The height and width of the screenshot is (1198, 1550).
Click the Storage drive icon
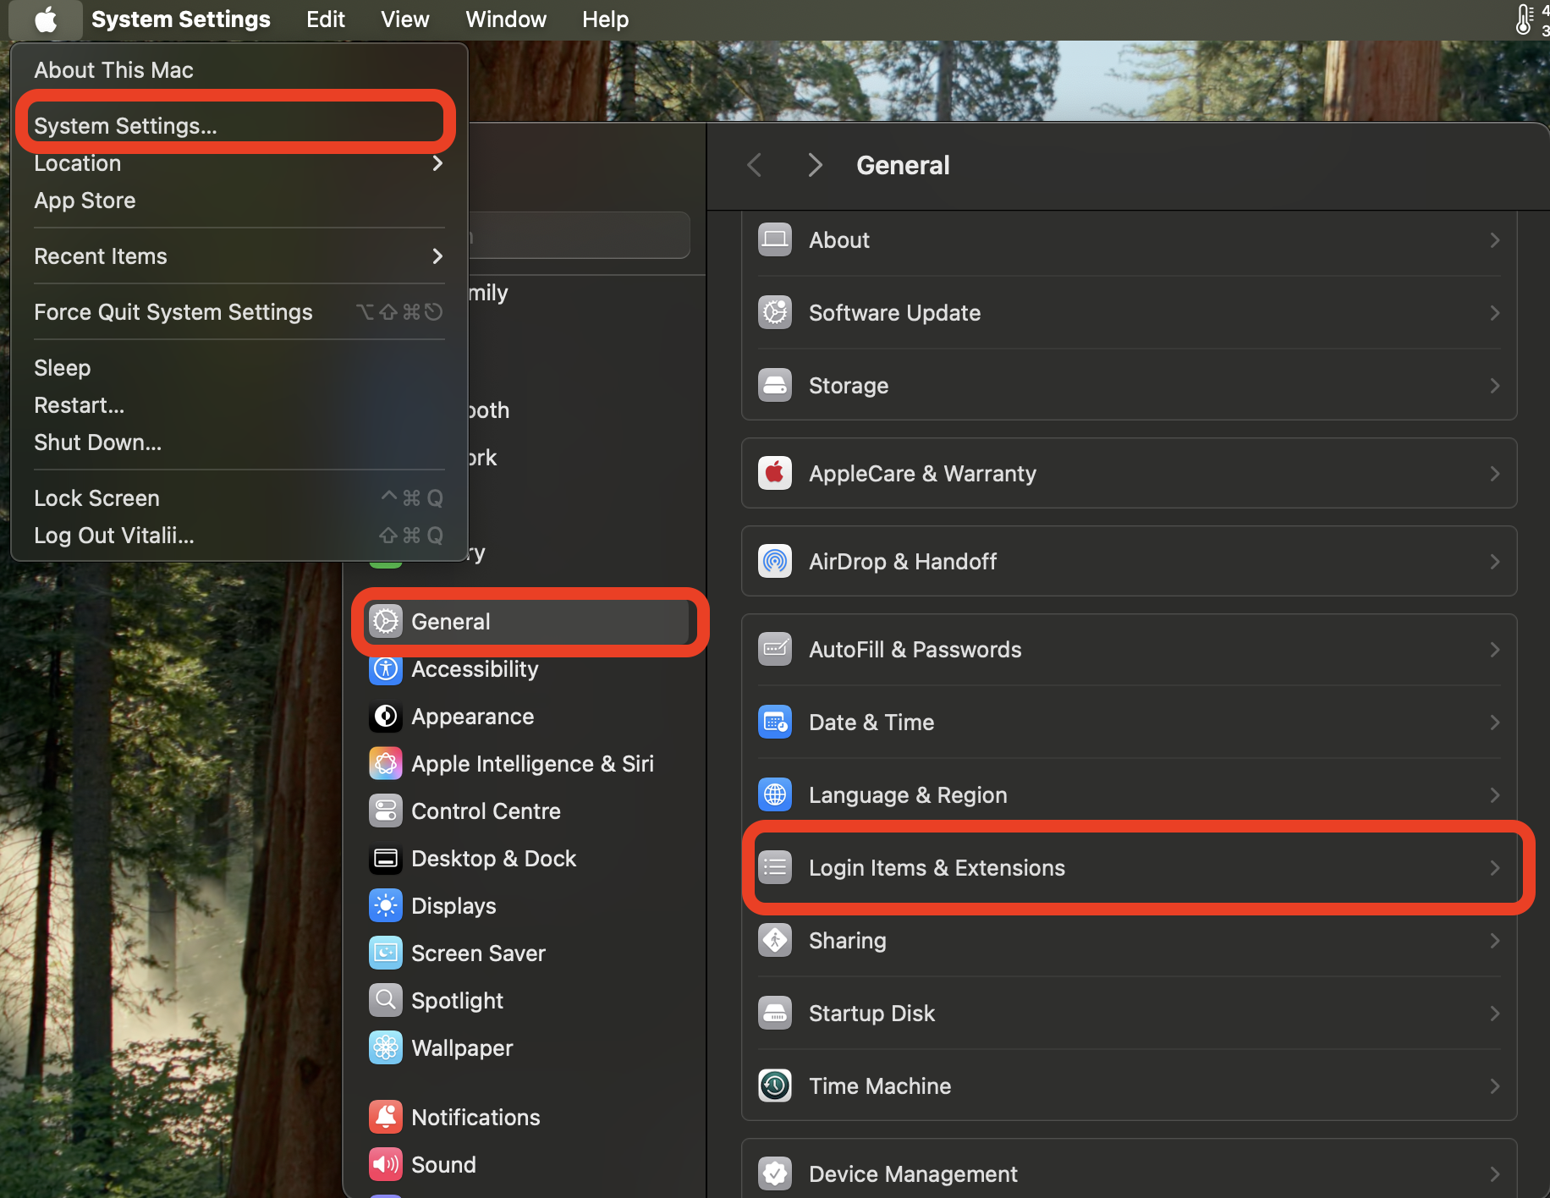click(775, 385)
